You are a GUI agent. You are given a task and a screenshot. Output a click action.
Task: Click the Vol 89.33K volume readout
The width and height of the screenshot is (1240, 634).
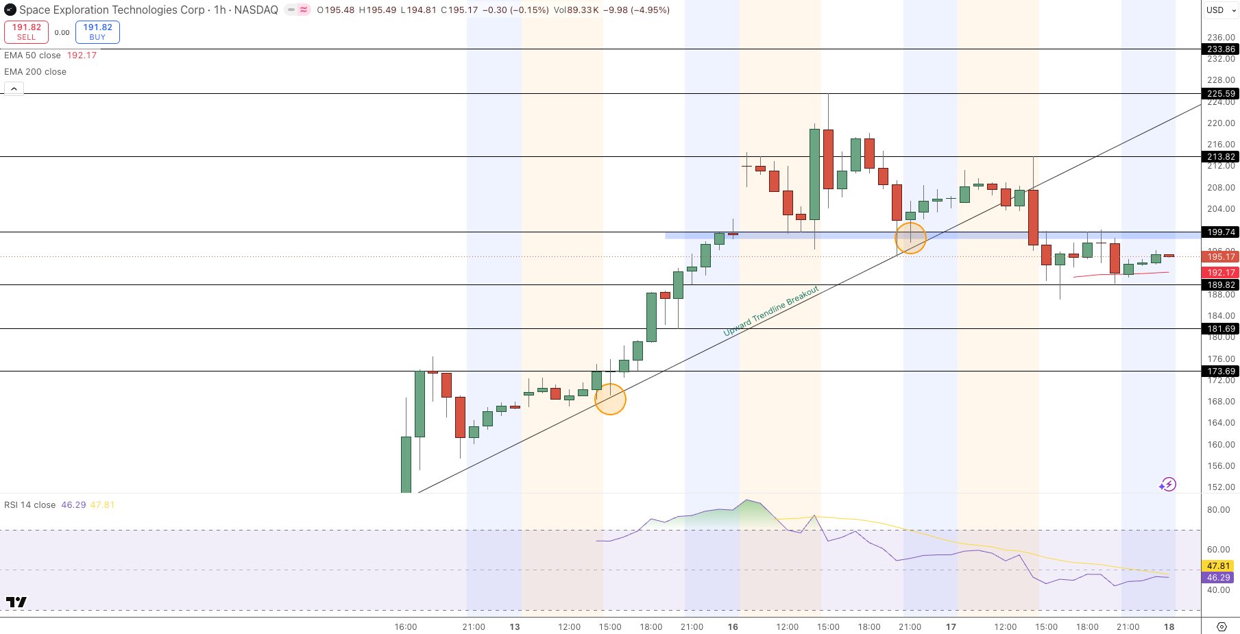tap(575, 10)
